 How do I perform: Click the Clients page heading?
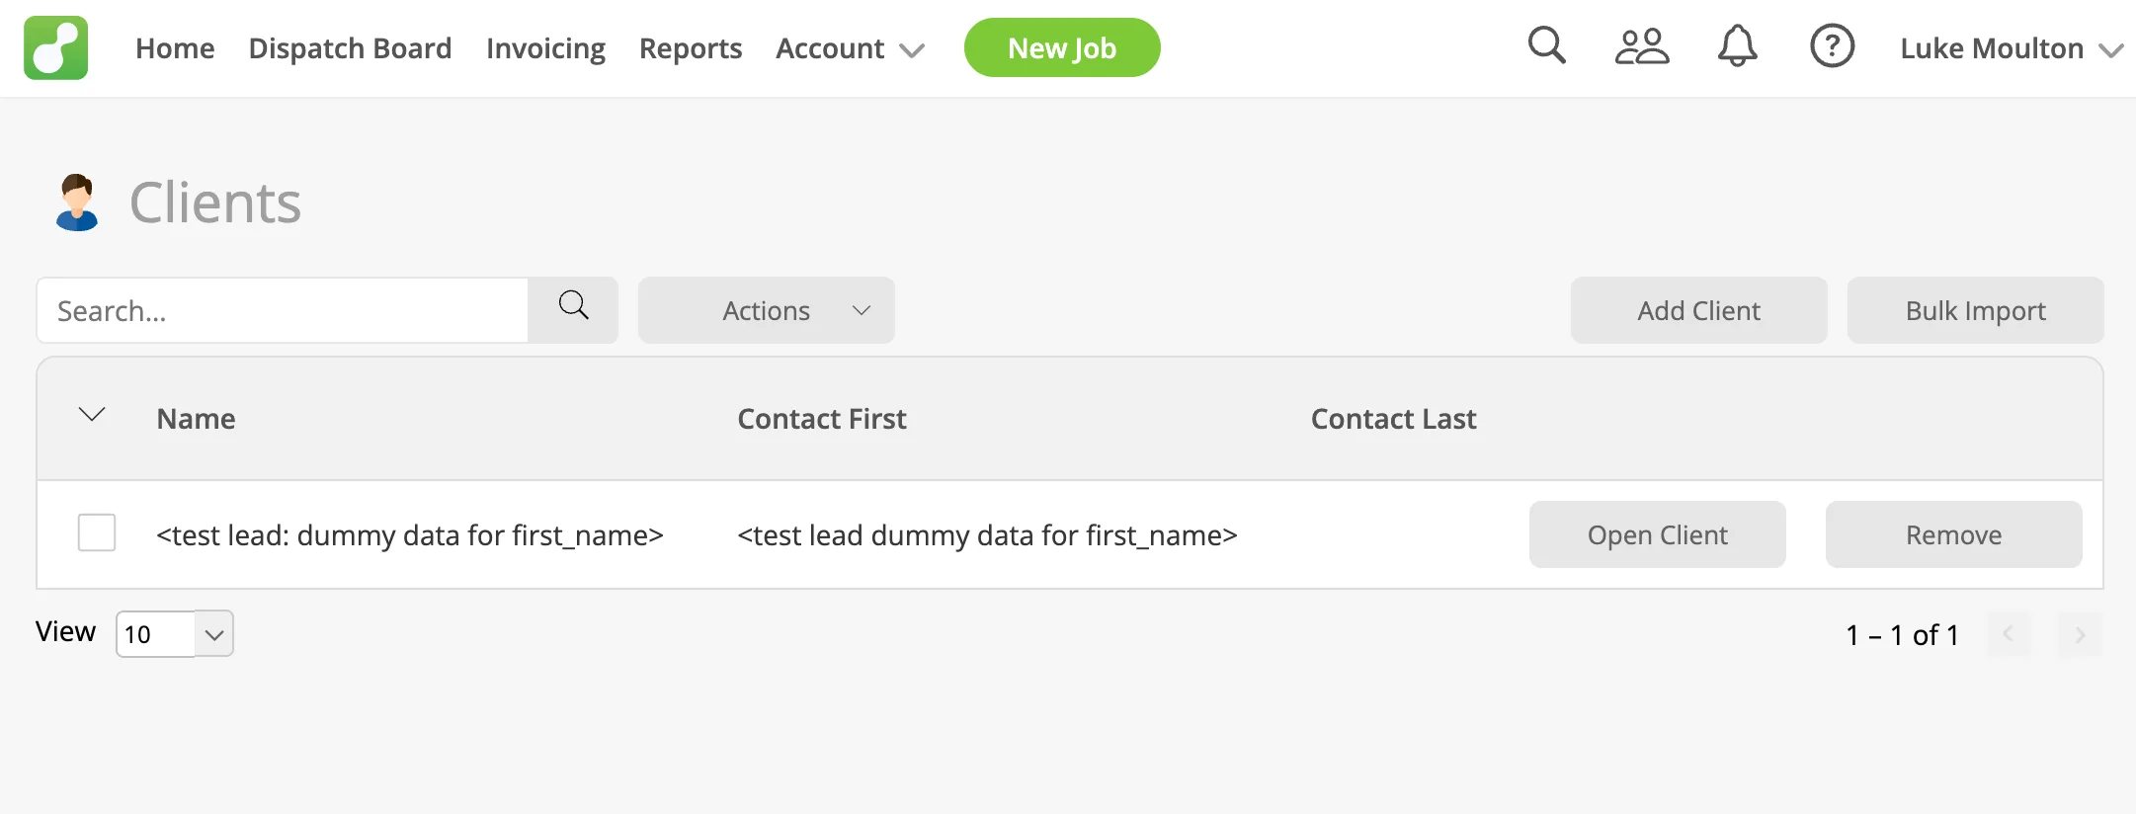pos(215,203)
